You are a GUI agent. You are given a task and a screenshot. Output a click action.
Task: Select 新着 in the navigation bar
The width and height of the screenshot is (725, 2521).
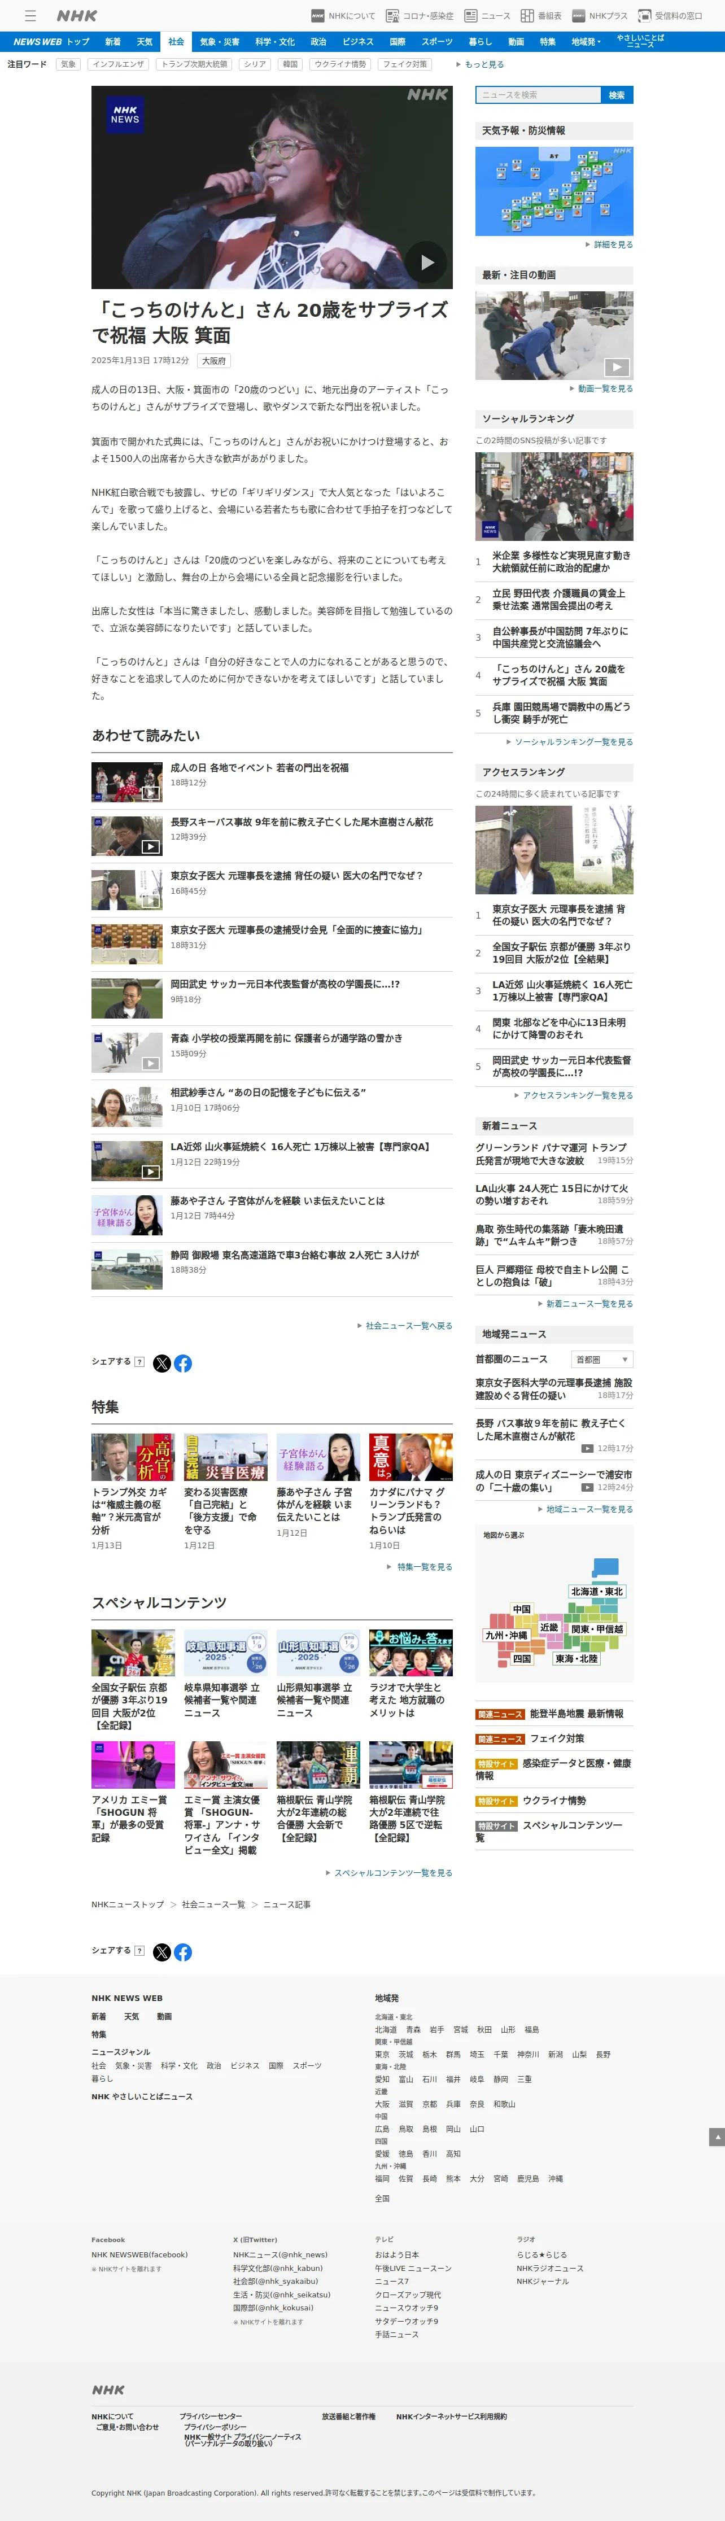pos(112,42)
